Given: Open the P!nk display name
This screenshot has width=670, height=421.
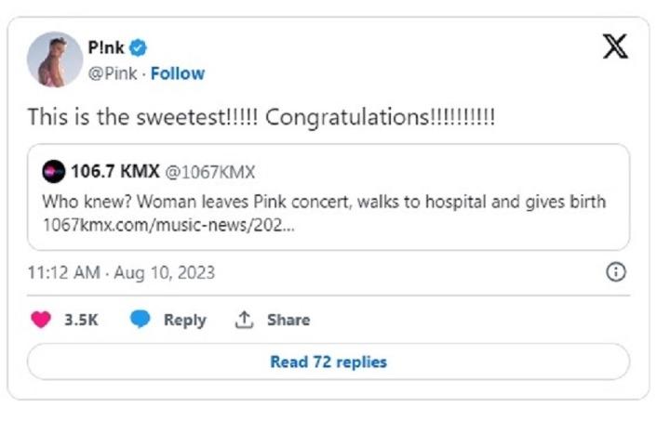Looking at the screenshot, I should click(x=111, y=47).
